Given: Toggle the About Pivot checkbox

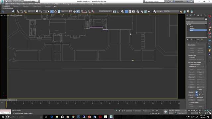Looking at the screenshot, I should pyautogui.click(x=196, y=98).
